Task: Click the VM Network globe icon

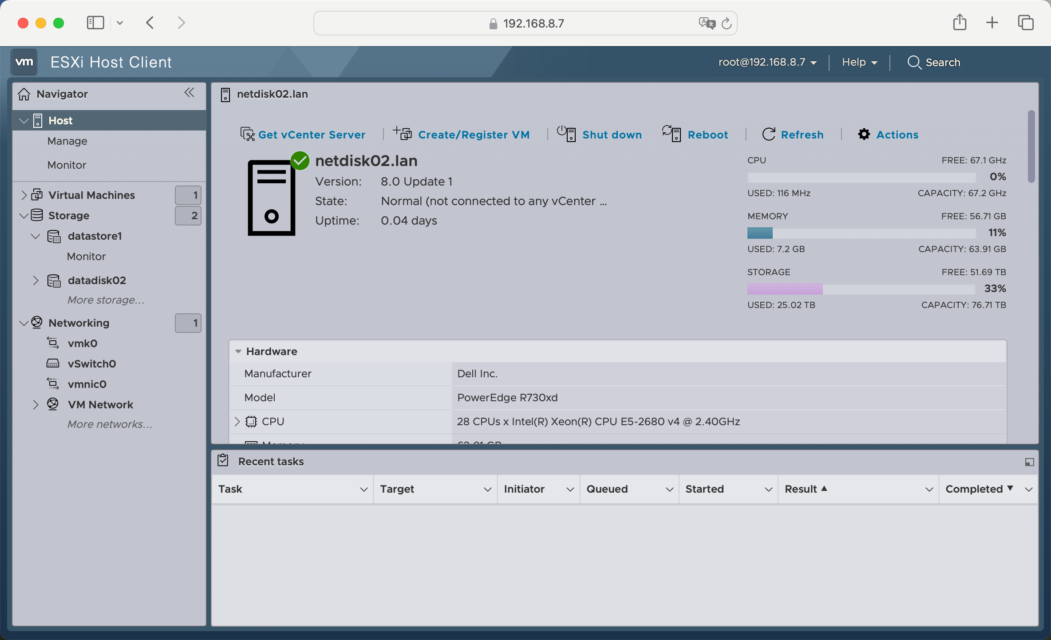Action: pyautogui.click(x=53, y=404)
